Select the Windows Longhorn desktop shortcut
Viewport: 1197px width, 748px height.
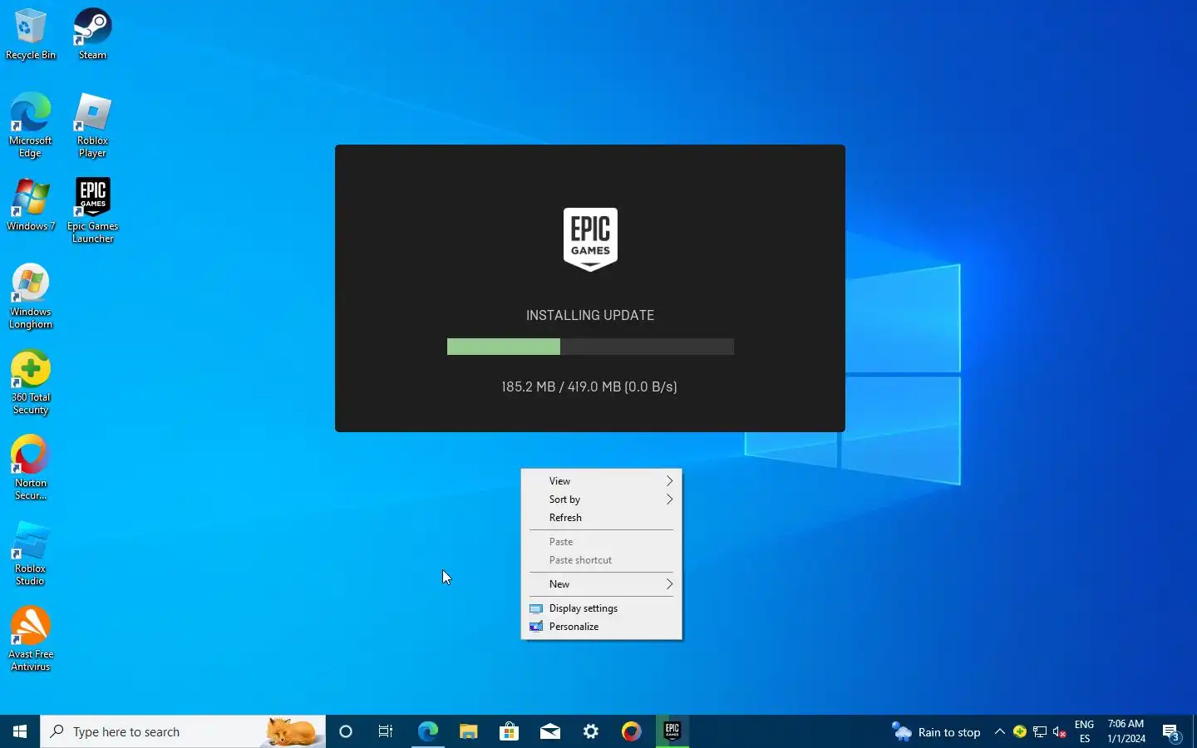coord(31,297)
